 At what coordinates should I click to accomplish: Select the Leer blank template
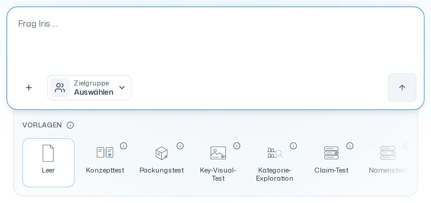[48, 163]
